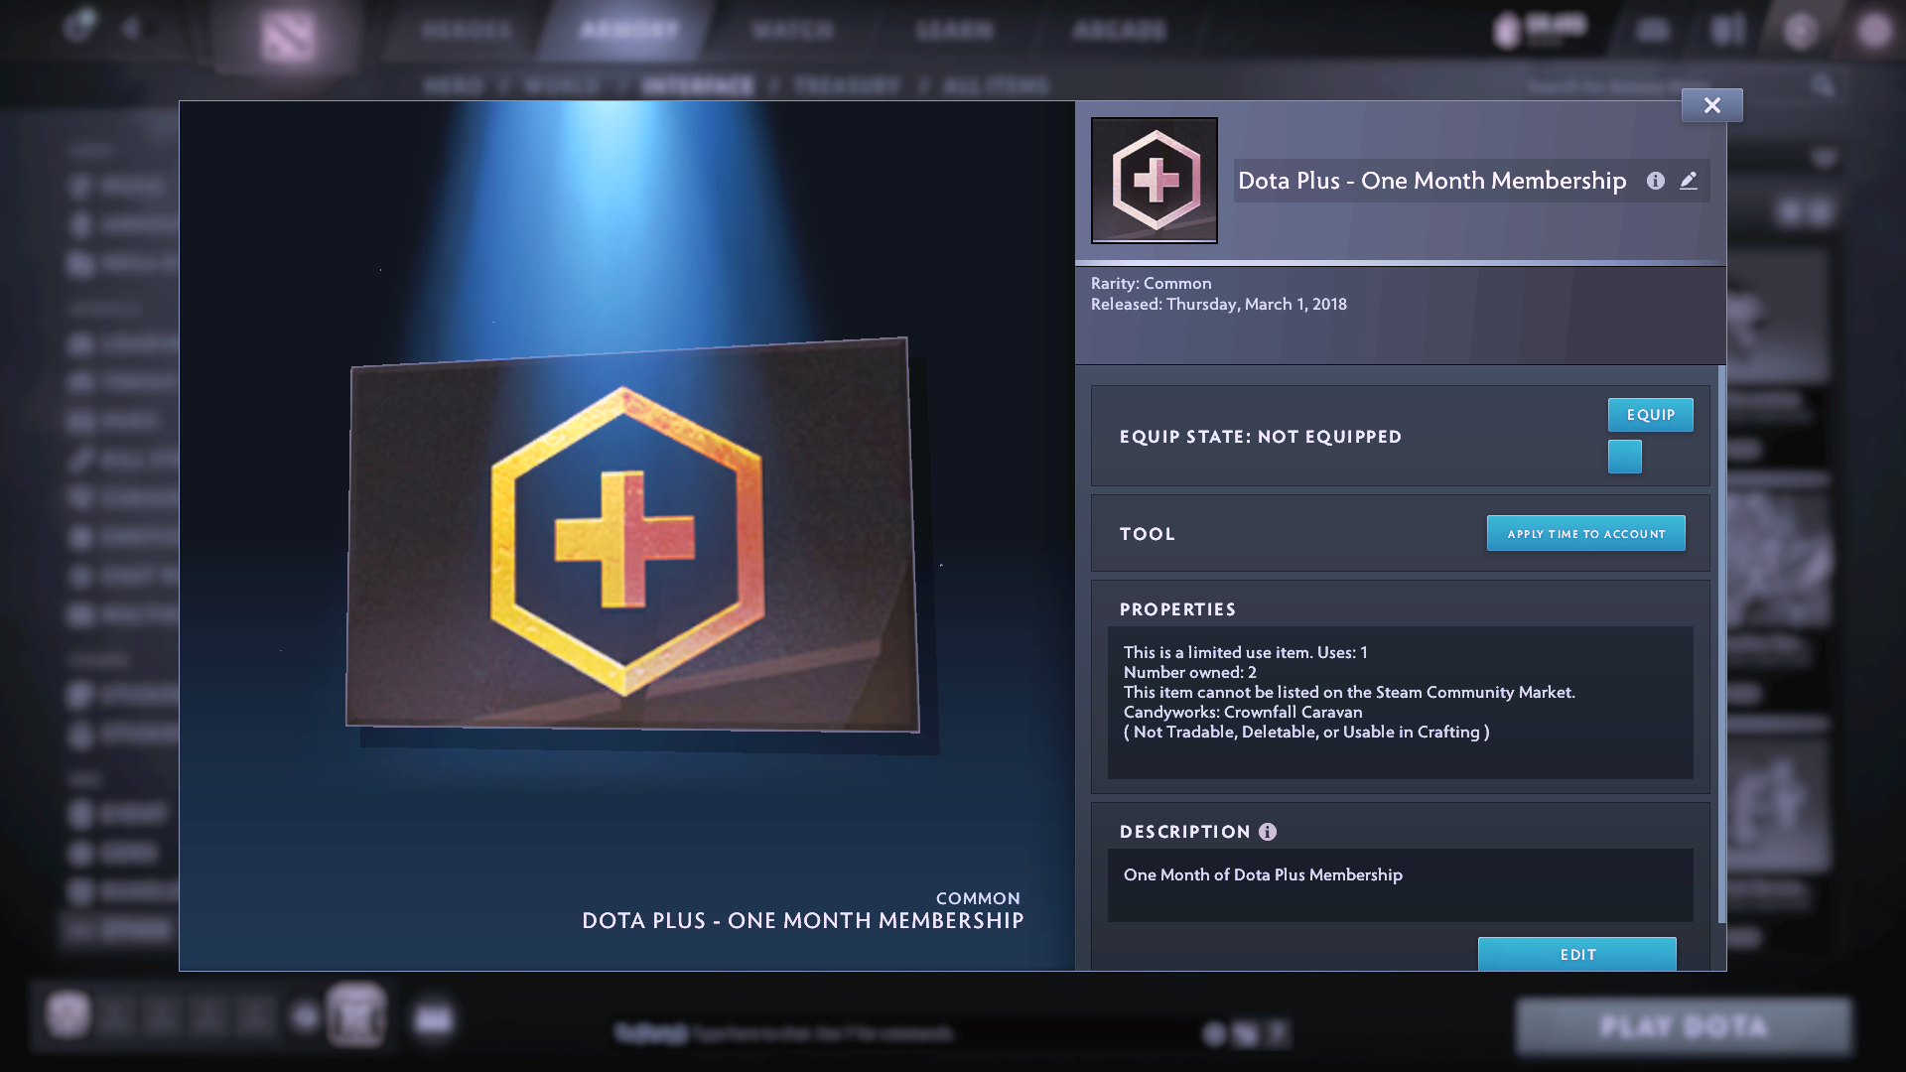
Task: Click the blue square below Equip button
Action: 1625,457
